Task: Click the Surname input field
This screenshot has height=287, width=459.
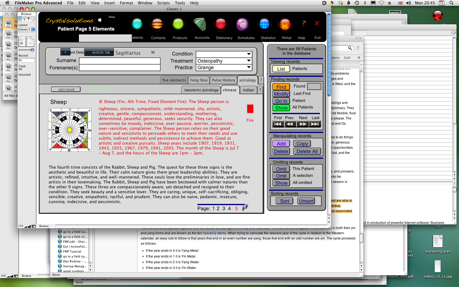Action: [x=119, y=61]
